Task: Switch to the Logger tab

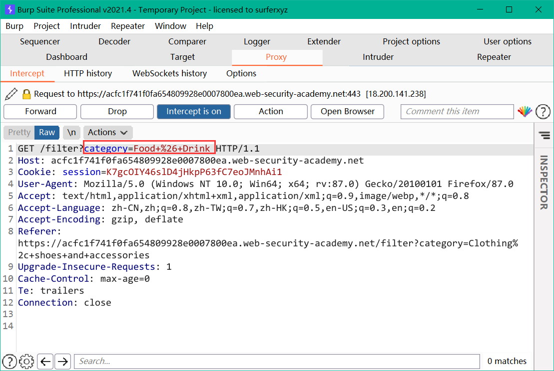Action: (x=257, y=41)
